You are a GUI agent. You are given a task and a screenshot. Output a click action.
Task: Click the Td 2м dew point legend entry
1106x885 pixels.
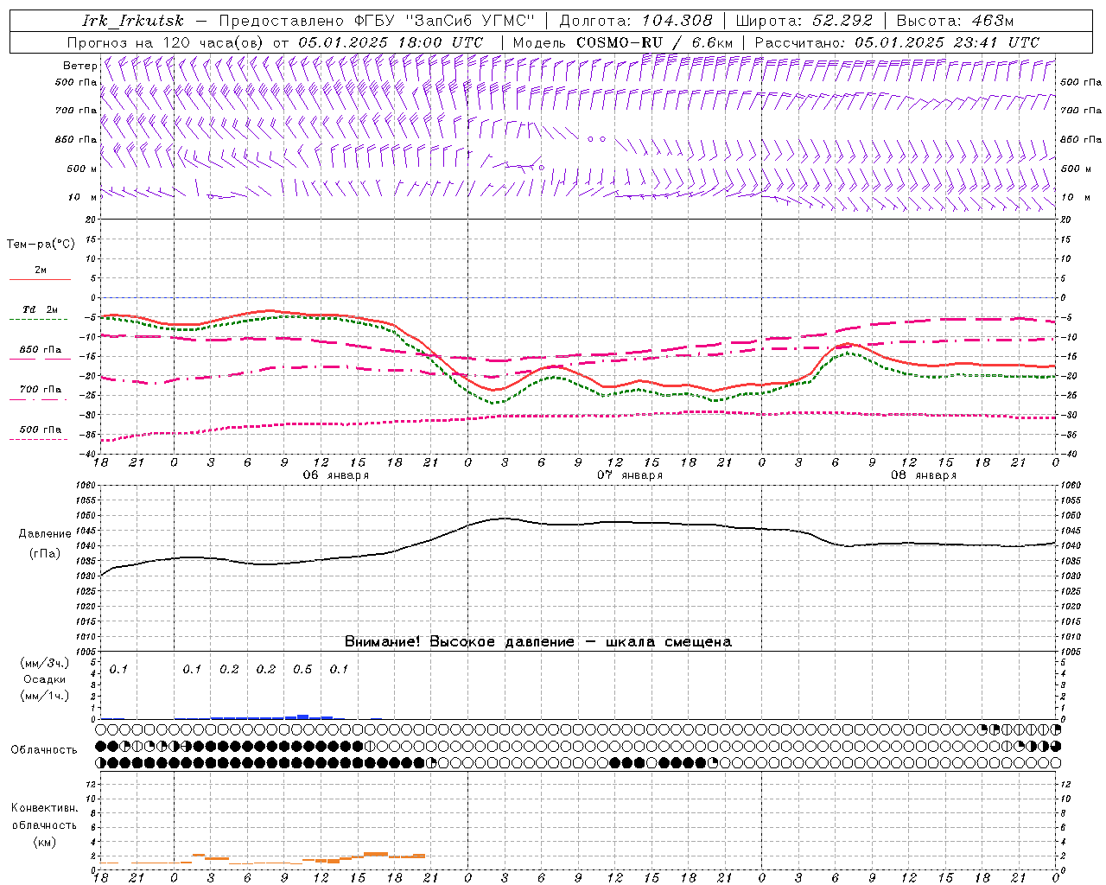41,309
